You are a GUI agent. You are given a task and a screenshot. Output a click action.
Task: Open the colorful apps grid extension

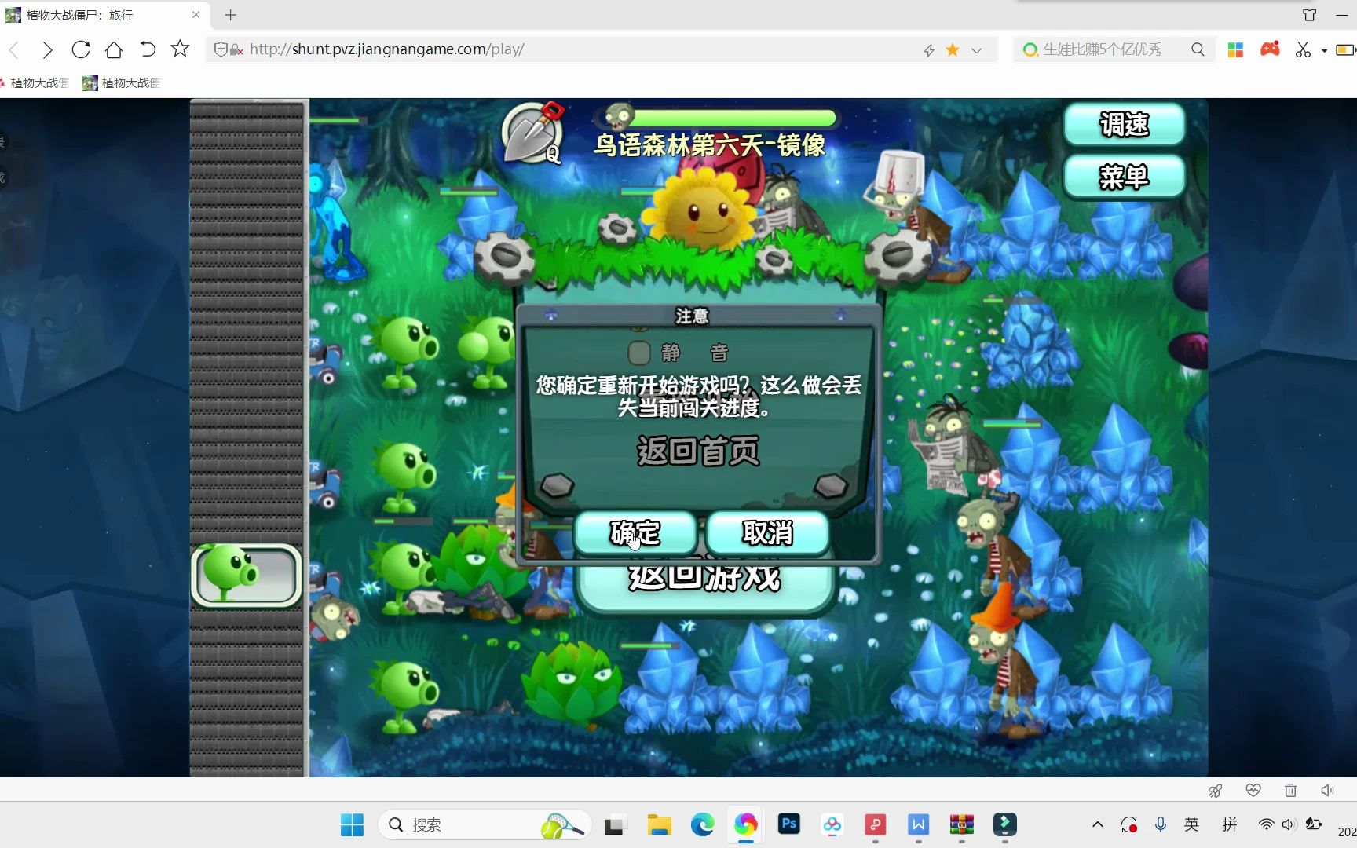point(1235,49)
